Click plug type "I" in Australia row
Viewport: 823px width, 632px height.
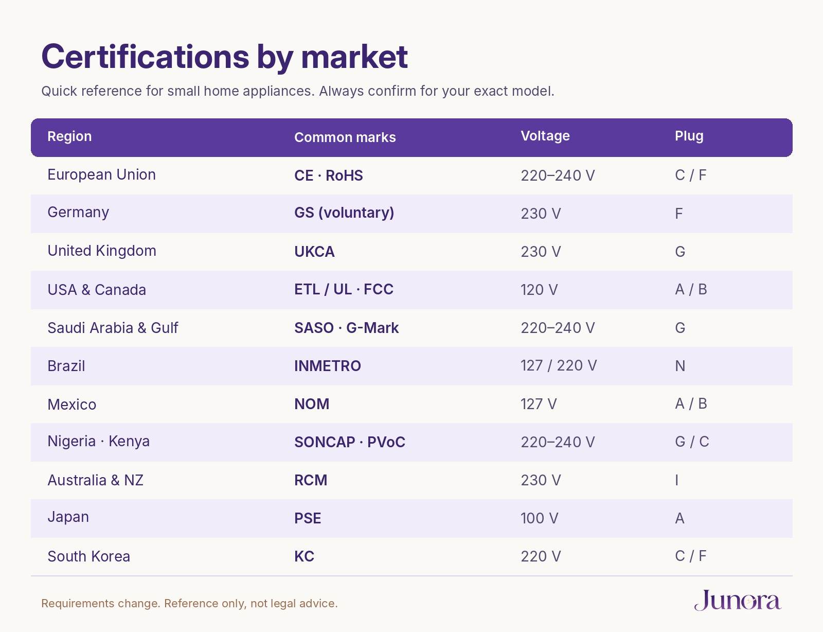pos(677,480)
